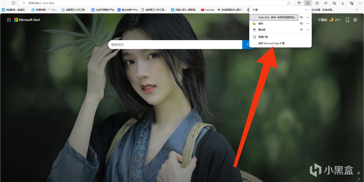Open more actions for Video Roll
Image resolution: width=364 pixels, height=182 pixels.
tap(308, 17)
